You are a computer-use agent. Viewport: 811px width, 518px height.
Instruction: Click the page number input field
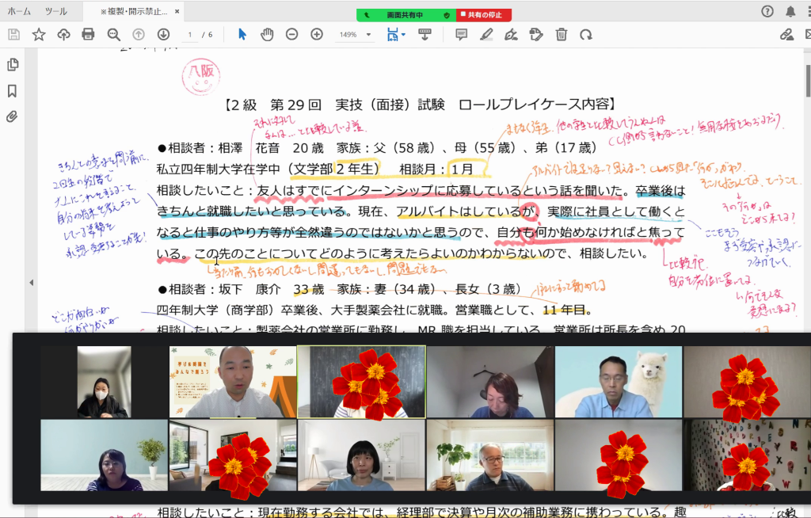(x=190, y=35)
